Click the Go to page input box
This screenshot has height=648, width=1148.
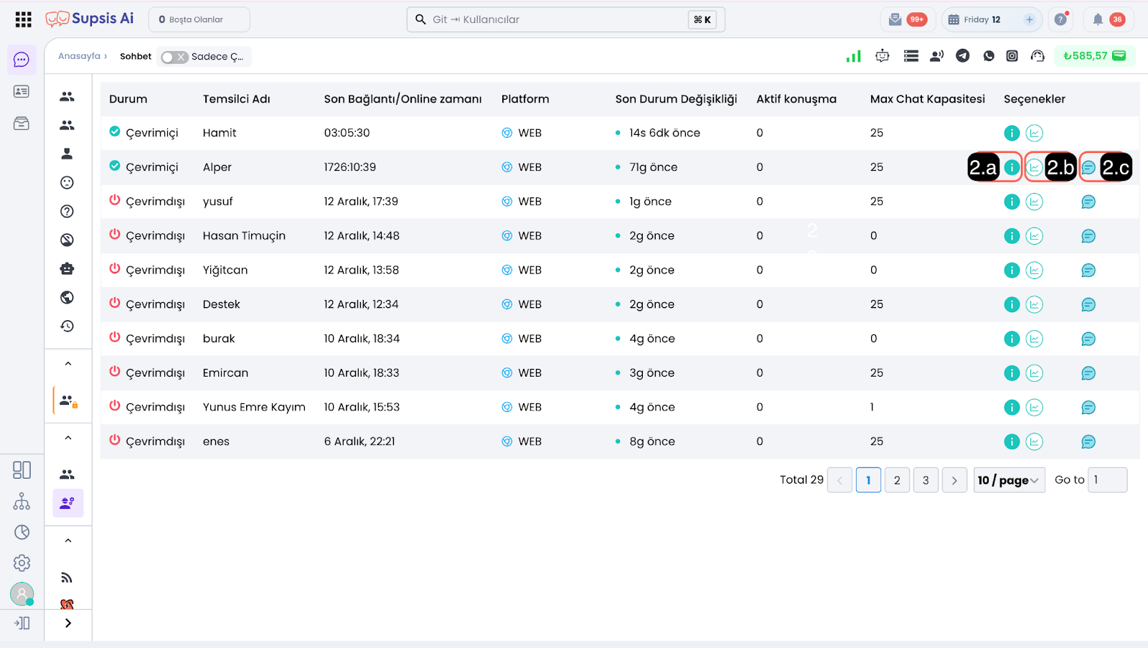click(1107, 480)
